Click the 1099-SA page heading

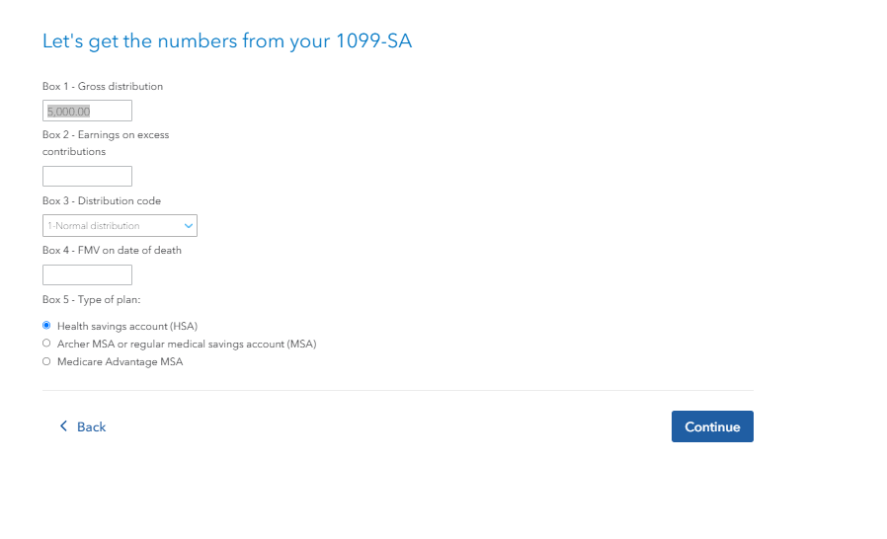[227, 41]
